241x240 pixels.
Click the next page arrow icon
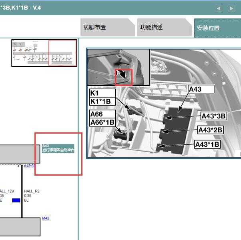[x=231, y=8]
